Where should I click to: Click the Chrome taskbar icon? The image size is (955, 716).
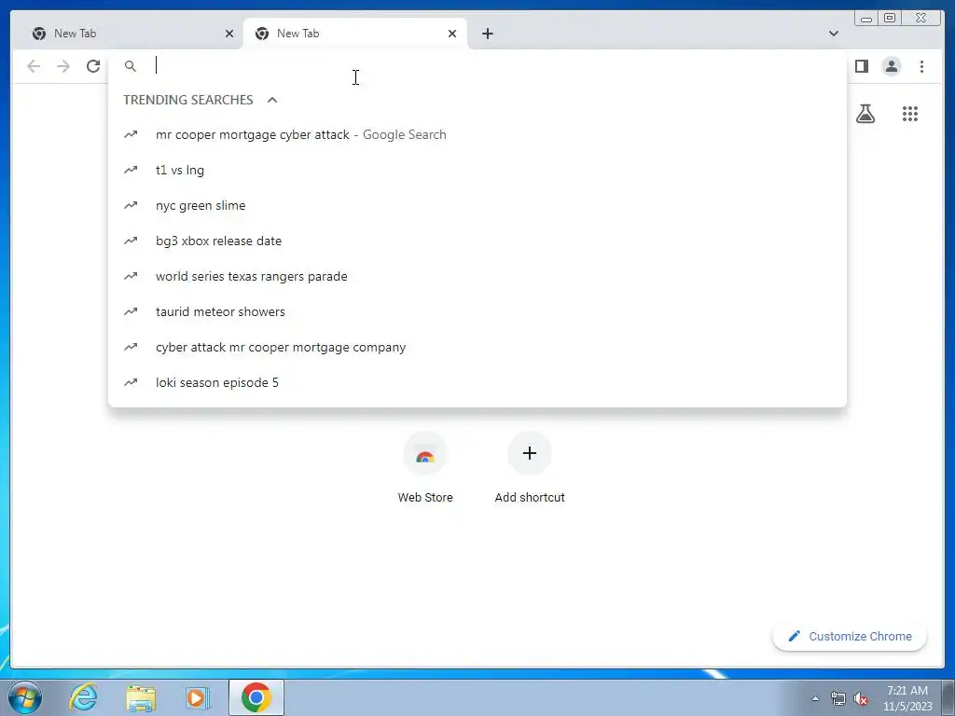[256, 697]
